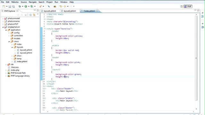Open the External Tools dropdown arrow
The width and height of the screenshot is (205, 115).
pos(35,6)
